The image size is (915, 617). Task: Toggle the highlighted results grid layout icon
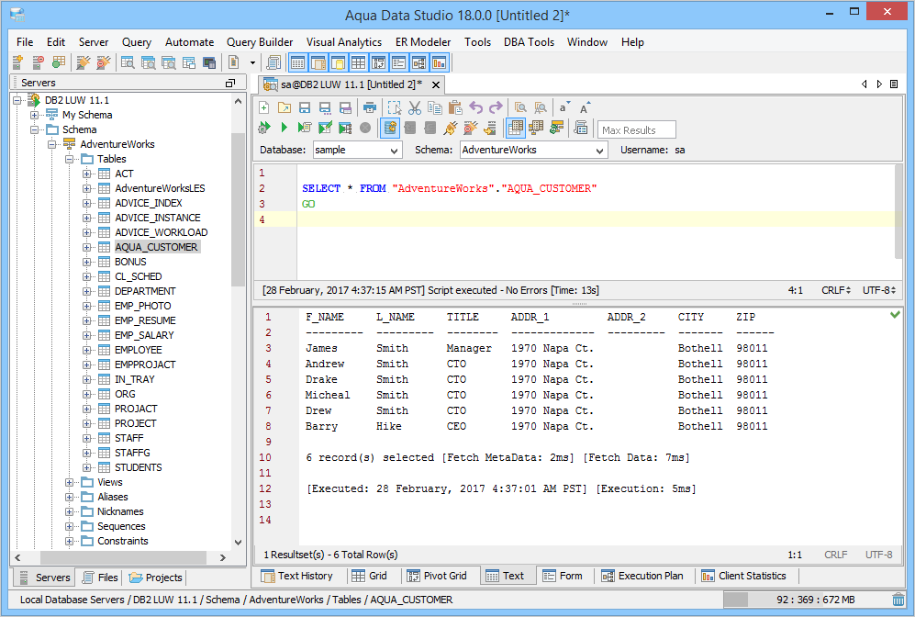pos(515,128)
